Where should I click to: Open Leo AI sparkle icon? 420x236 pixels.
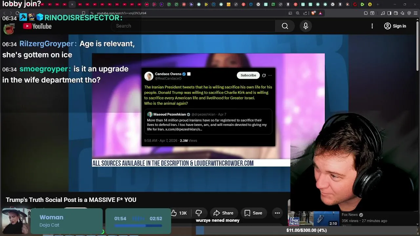coord(403,13)
